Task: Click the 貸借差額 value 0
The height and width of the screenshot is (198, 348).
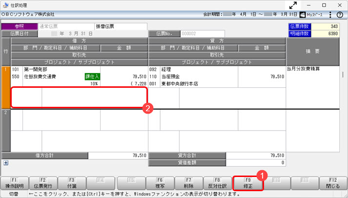Action: click(256, 163)
